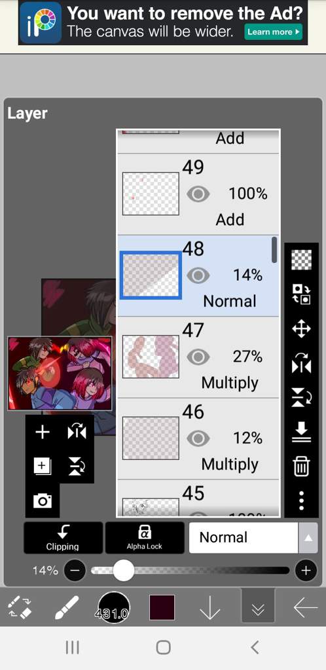
Task: Open the Normal blend mode dropdown
Action: click(x=244, y=538)
